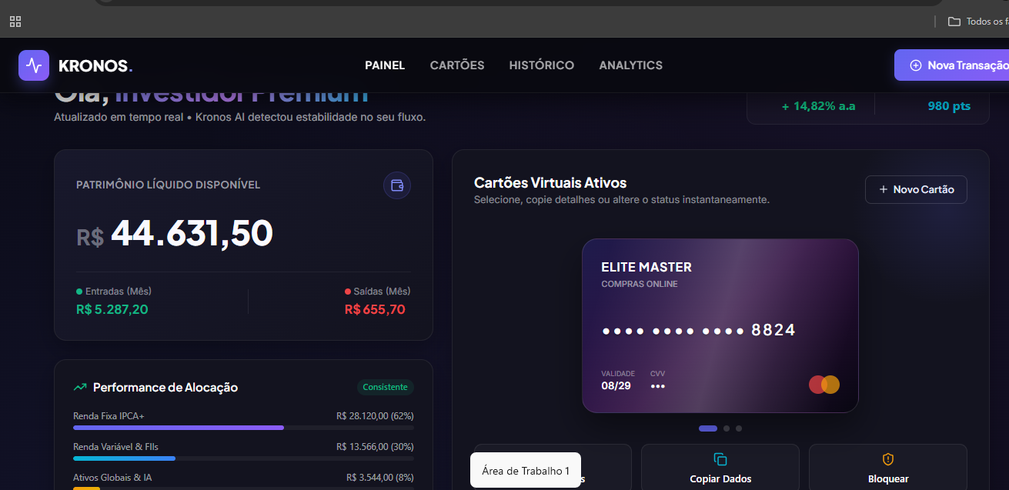Open the Todos os favoritos folder icon
1009x490 pixels.
(x=954, y=22)
